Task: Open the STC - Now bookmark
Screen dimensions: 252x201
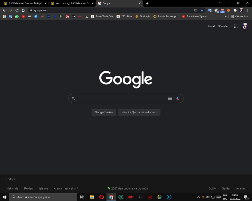Action: [x=124, y=16]
